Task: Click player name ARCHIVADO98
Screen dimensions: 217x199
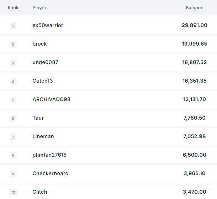Action: [x=51, y=99]
